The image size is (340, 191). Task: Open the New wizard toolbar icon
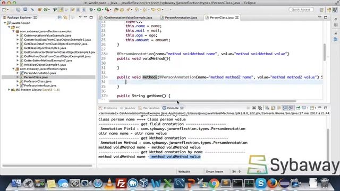[4, 10]
